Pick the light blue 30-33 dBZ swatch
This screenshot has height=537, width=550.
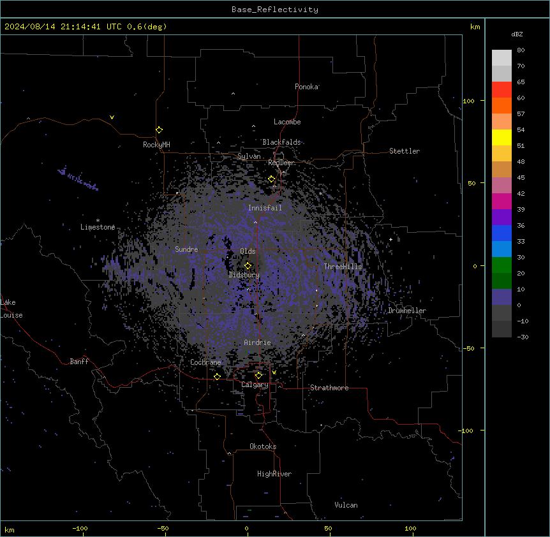pos(502,249)
